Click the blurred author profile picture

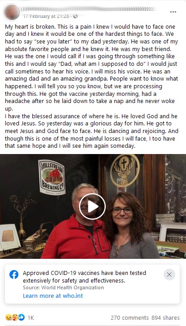pyautogui.click(x=12, y=12)
